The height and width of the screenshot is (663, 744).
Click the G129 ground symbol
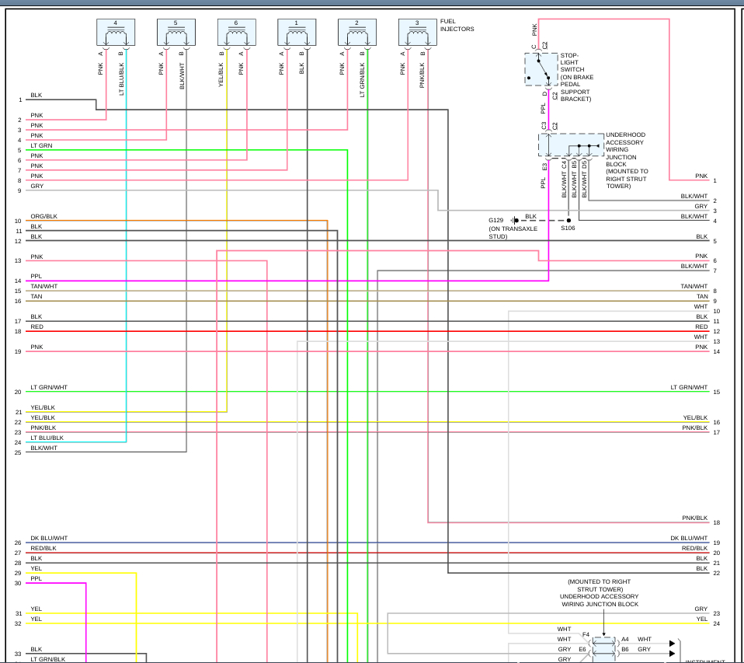coord(515,221)
